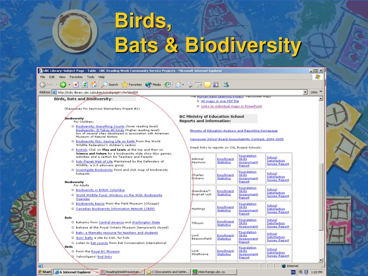368x276 pixels.
Task: Open Enrollment Statistics for Admiral Seymour
Action: coord(226,161)
